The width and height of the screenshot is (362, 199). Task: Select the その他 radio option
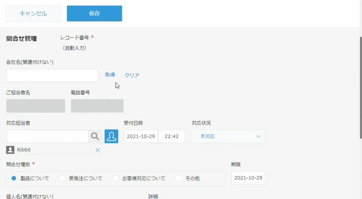point(179,178)
